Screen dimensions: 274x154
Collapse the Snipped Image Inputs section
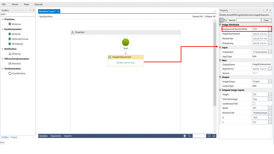point(220,90)
